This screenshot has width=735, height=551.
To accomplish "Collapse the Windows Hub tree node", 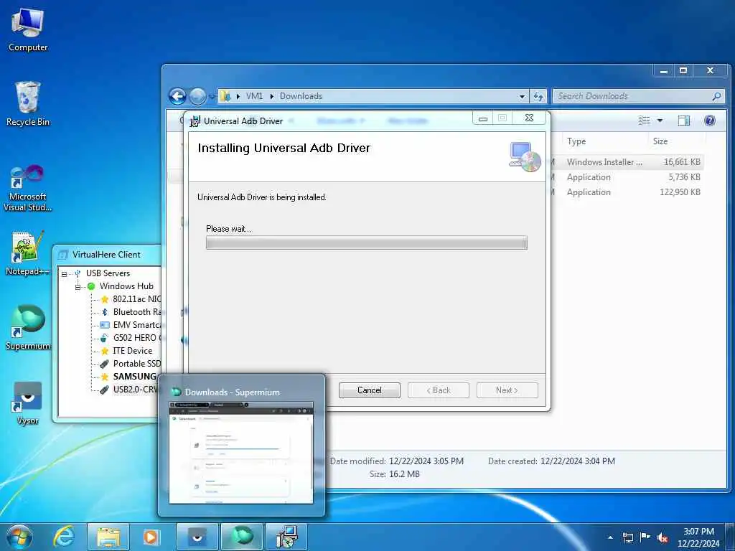I will click(78, 287).
